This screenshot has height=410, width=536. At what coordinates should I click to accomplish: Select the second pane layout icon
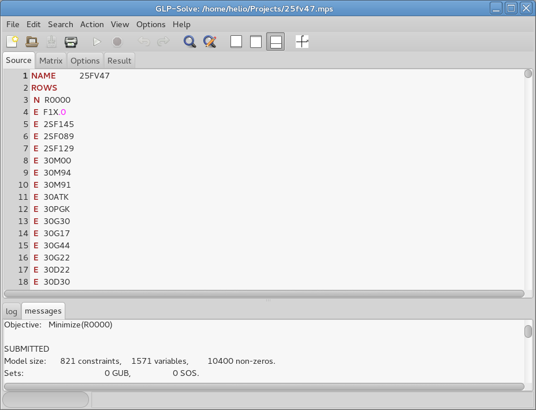point(256,42)
